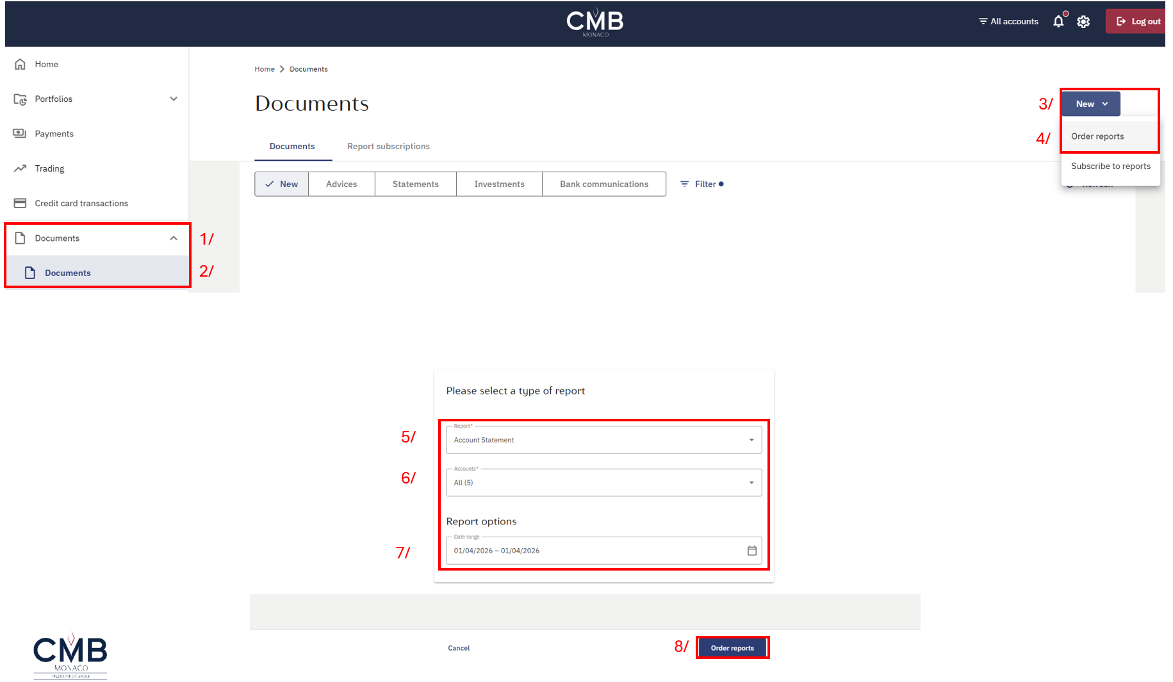Click the notifications bell icon
1173x682 pixels.
(1058, 22)
